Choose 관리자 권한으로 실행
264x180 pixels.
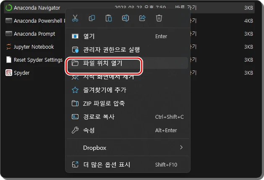point(128,50)
